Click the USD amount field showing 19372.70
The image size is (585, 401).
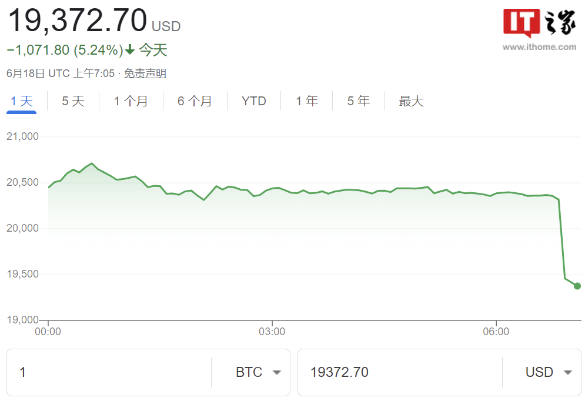click(400, 372)
